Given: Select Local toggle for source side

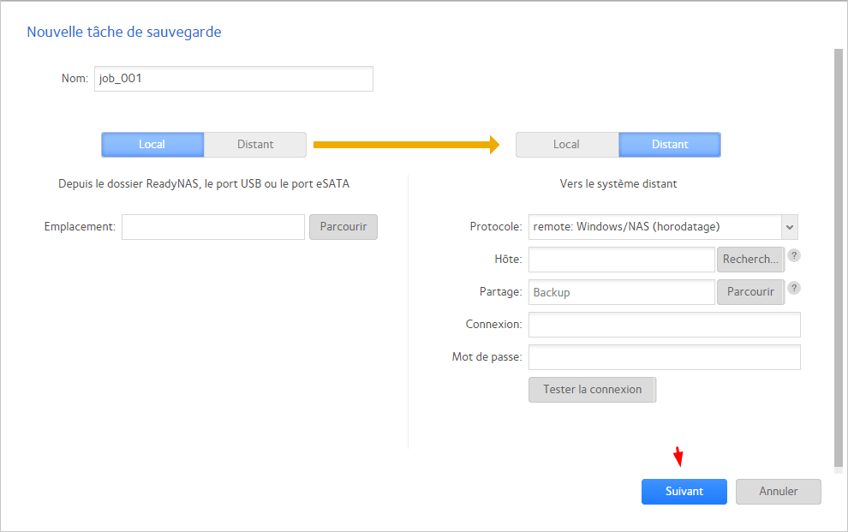Looking at the screenshot, I should [152, 145].
